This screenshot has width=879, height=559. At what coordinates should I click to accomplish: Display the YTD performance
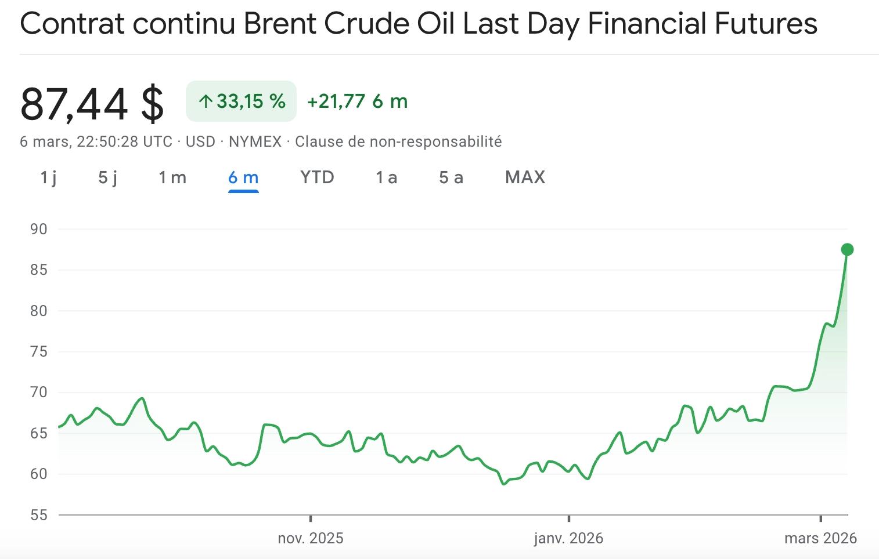click(318, 177)
